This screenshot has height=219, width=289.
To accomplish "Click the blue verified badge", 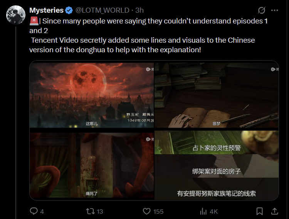I will 69,10.
